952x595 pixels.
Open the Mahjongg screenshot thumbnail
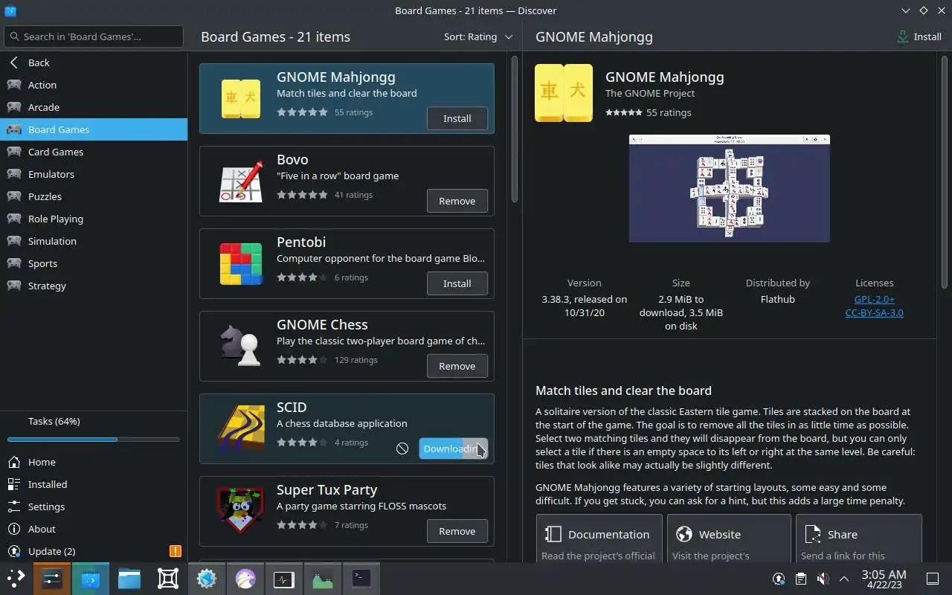click(x=729, y=188)
